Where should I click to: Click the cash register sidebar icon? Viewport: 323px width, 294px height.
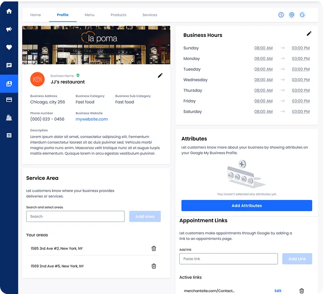9,118
